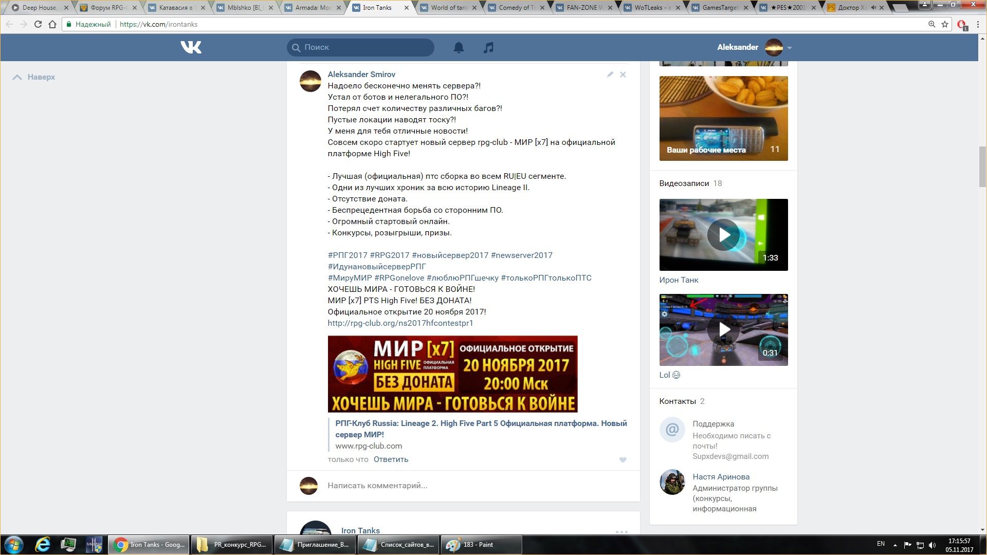Switch to the Comedy browser tab
This screenshot has height=555, width=987.
[x=514, y=8]
